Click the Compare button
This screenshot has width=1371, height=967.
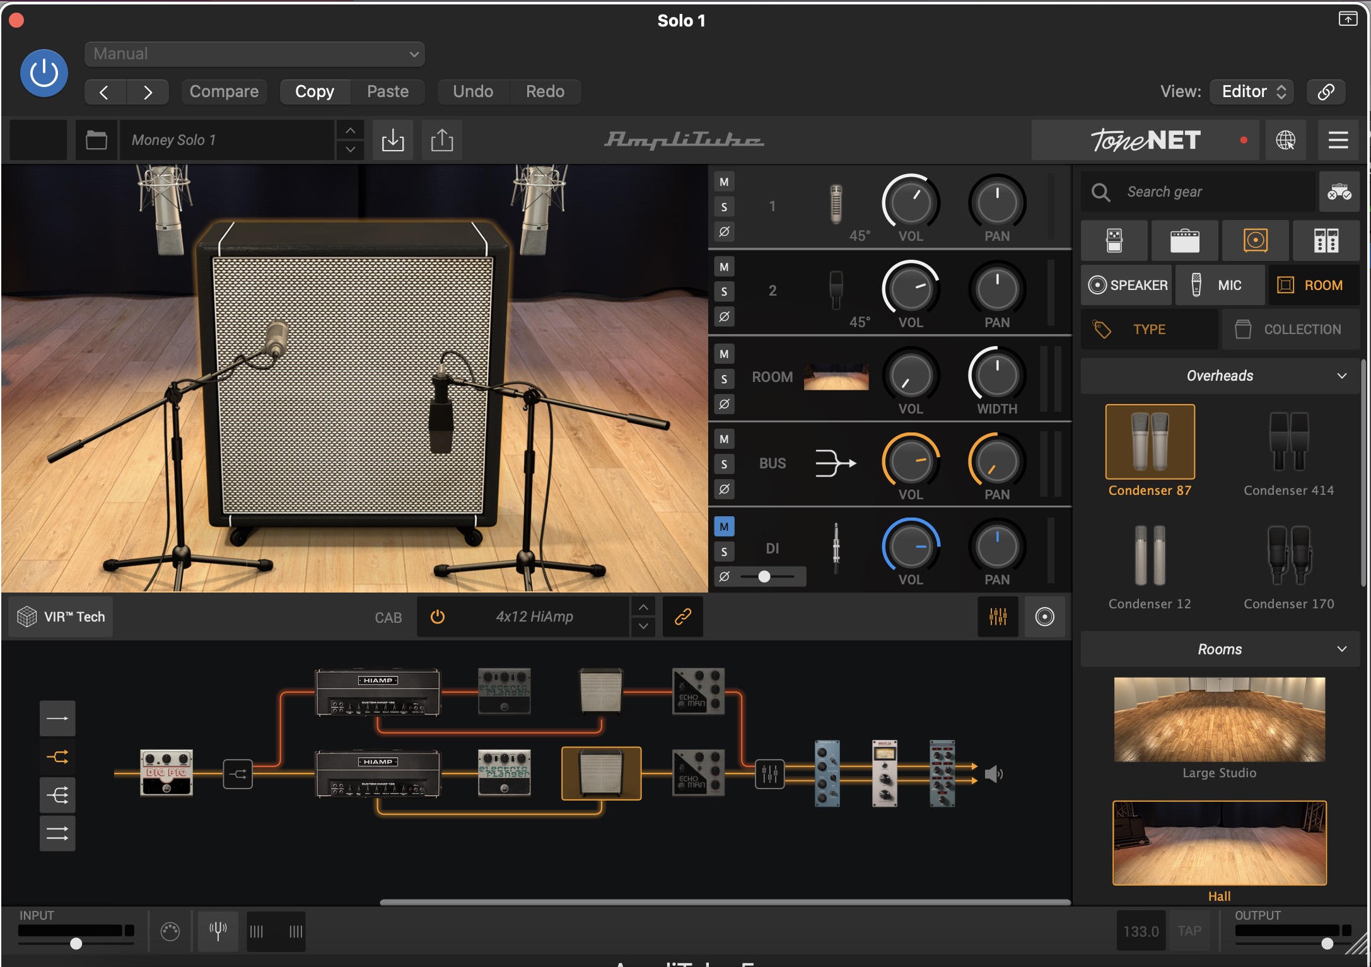pyautogui.click(x=224, y=92)
